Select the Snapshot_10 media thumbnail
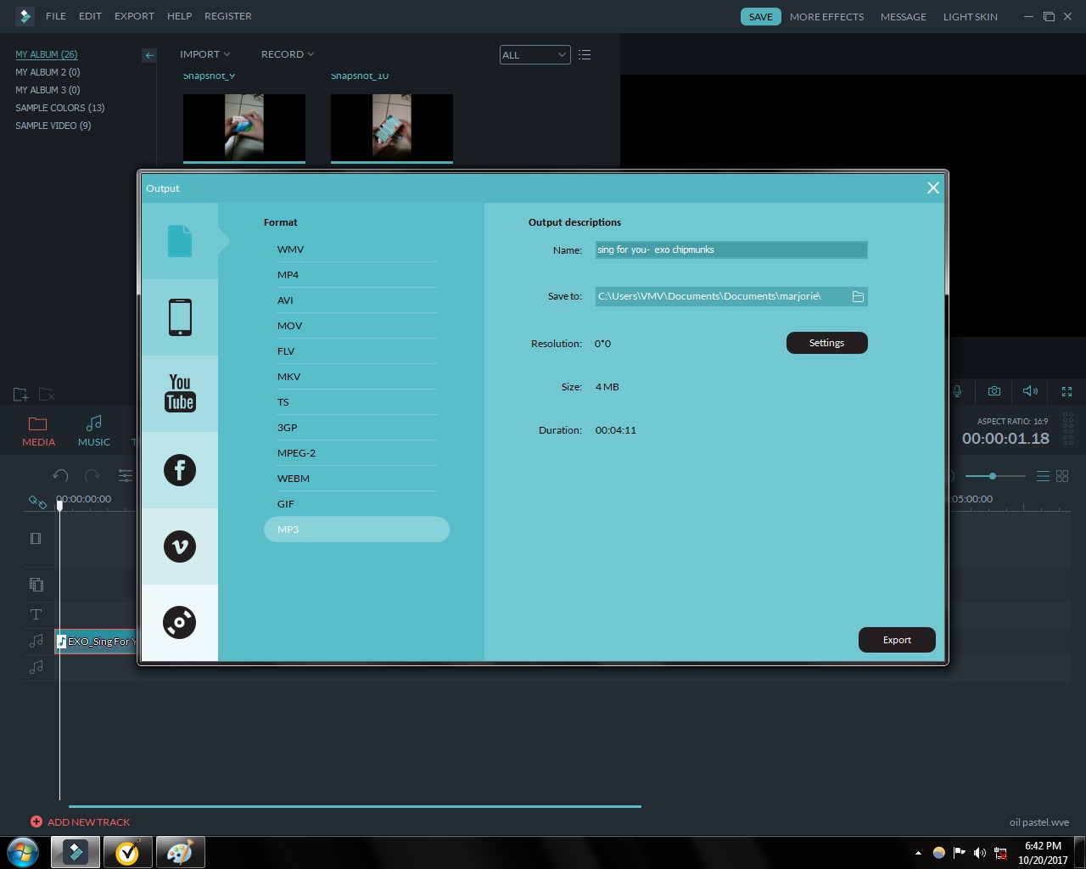 [x=392, y=128]
